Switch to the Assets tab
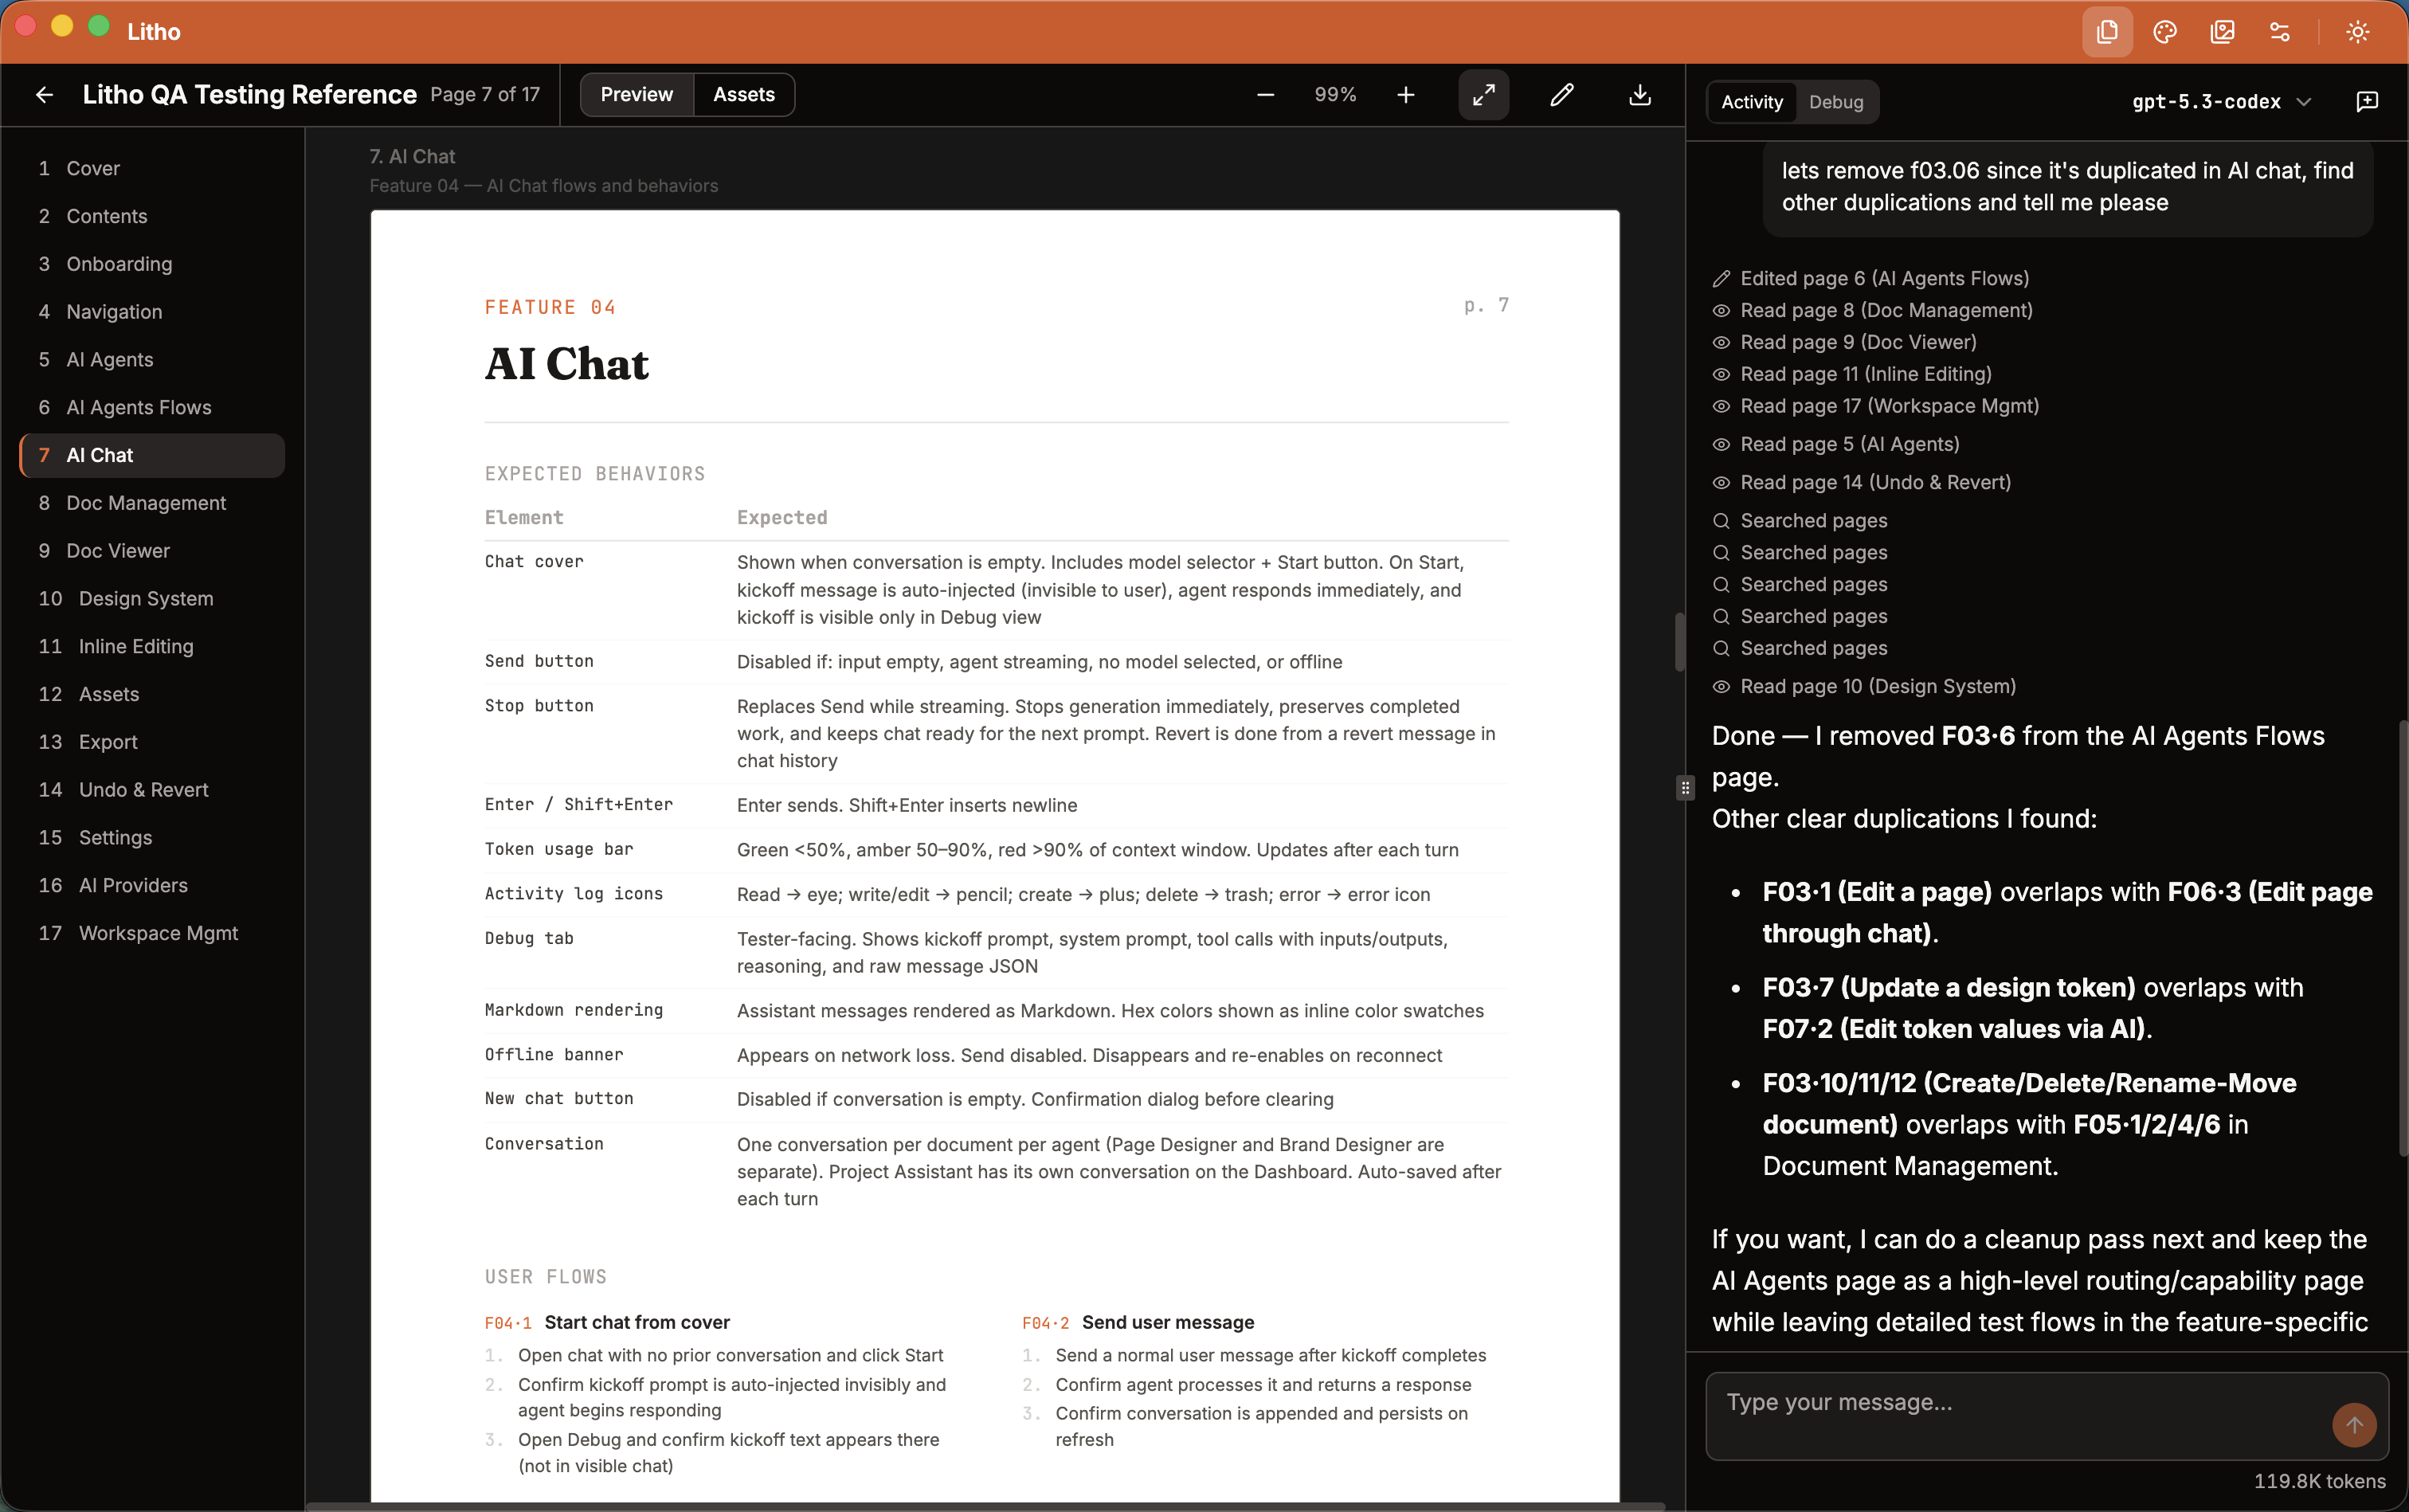Screen dimensions: 2409x1512 [744, 94]
